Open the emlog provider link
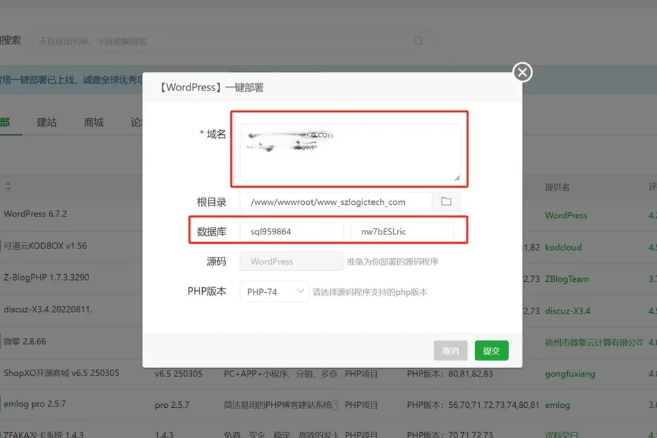The width and height of the screenshot is (657, 438). point(558,405)
